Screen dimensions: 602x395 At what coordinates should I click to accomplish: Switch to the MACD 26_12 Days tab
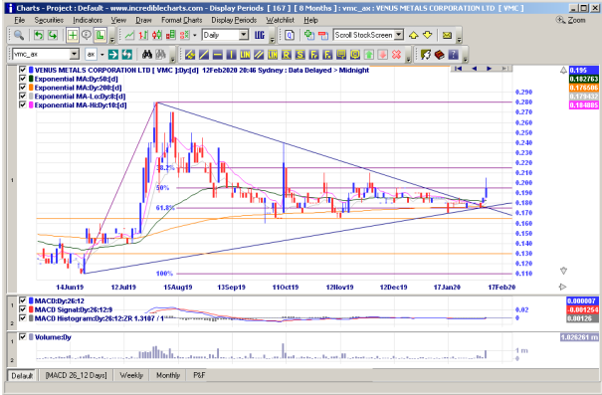point(76,375)
